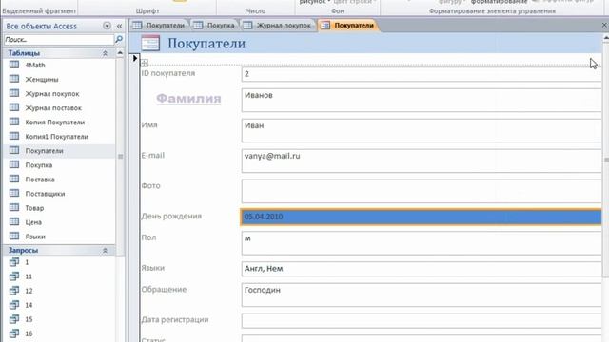The image size is (609, 342).
Task: Click the navigation pane scroll up arrow
Action: point(120,53)
